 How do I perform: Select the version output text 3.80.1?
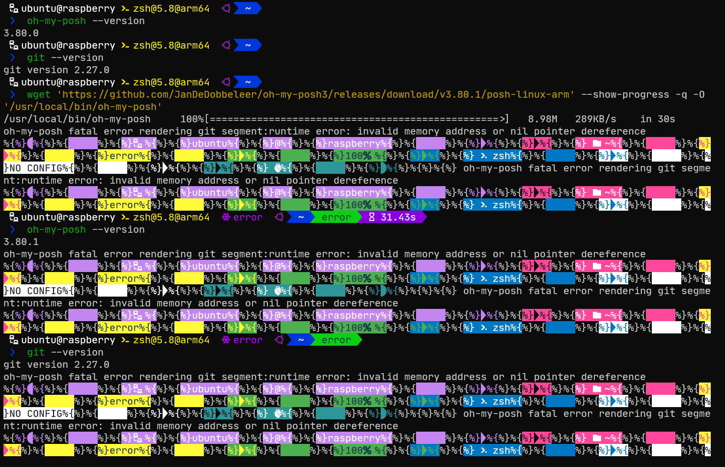click(x=20, y=242)
